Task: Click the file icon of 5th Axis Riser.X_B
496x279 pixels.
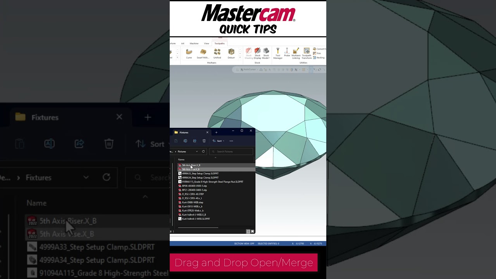Action: (180, 165)
